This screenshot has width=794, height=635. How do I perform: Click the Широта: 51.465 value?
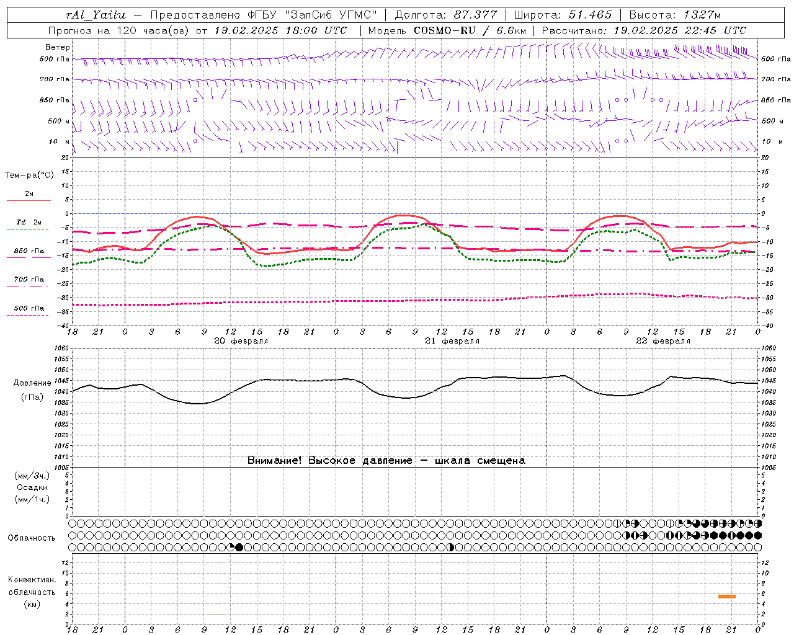point(563,15)
